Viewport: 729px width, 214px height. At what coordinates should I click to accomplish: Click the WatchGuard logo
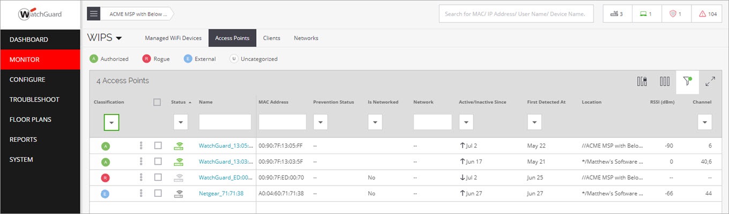tap(40, 14)
